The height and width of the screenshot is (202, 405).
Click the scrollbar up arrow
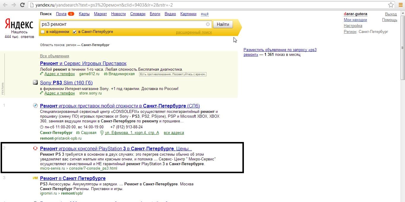(403, 13)
